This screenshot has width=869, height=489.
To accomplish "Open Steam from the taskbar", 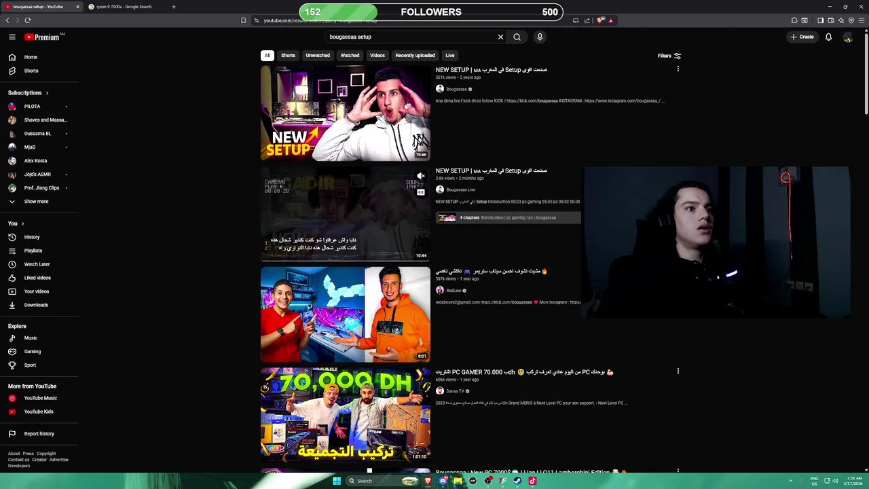I will (517, 481).
